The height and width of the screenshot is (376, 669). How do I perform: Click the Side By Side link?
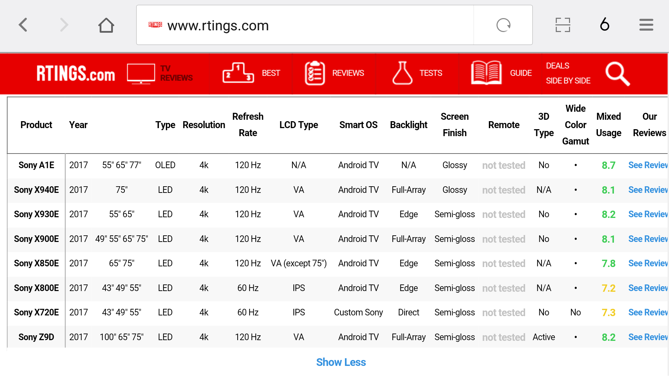[x=568, y=81]
